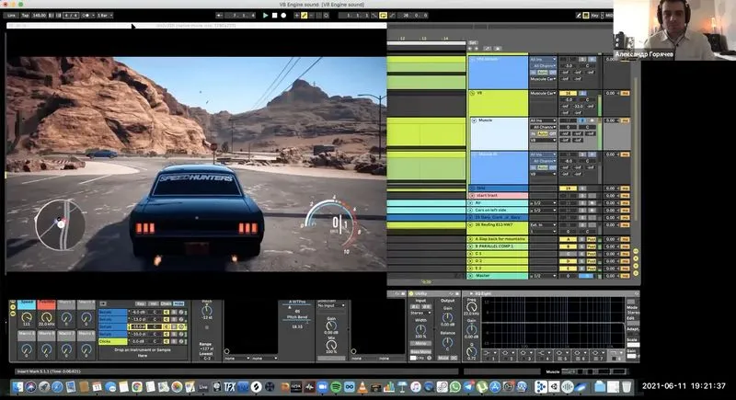Adjust EQ Eight Freq knob
Image resolution: width=736 pixels, height=400 pixels.
pos(471,307)
